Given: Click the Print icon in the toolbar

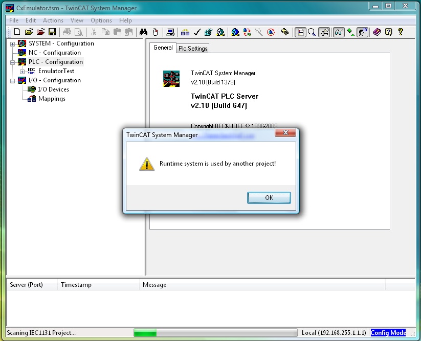Looking at the screenshot, I should point(67,32).
